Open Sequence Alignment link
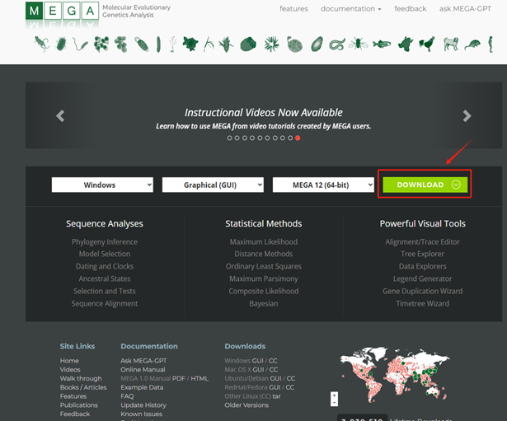This screenshot has height=421, width=507. 105,303
